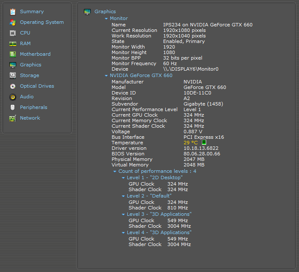Collapse Level 3 "3D Applications" arrow
299x272 pixels.
(x=123, y=215)
